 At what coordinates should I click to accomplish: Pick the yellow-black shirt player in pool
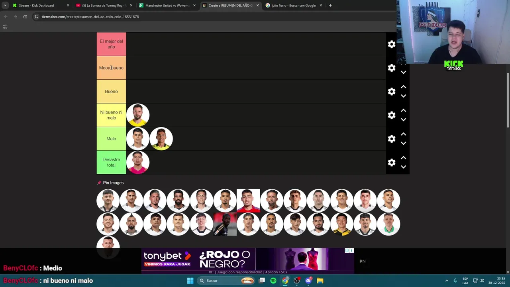coord(341,224)
